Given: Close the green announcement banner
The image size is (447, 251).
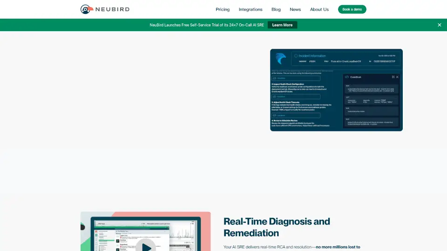Looking at the screenshot, I should coord(439,25).
